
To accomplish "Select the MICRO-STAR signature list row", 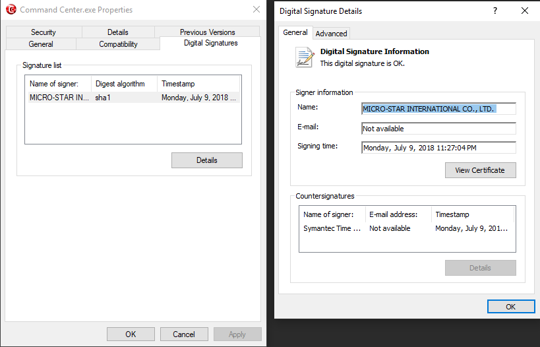I will (x=133, y=98).
